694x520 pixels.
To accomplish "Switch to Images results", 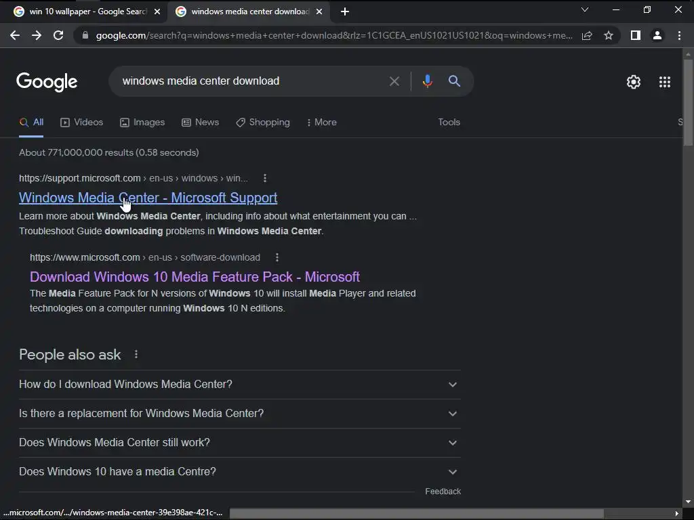I will pos(142,123).
